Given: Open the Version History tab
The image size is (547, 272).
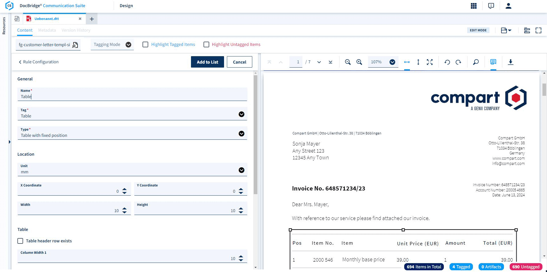Looking at the screenshot, I should tap(76, 30).
